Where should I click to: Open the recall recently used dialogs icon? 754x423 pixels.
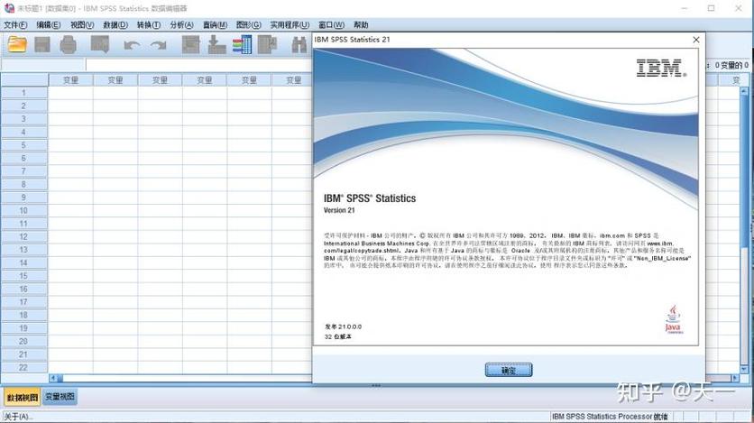pyautogui.click(x=100, y=45)
